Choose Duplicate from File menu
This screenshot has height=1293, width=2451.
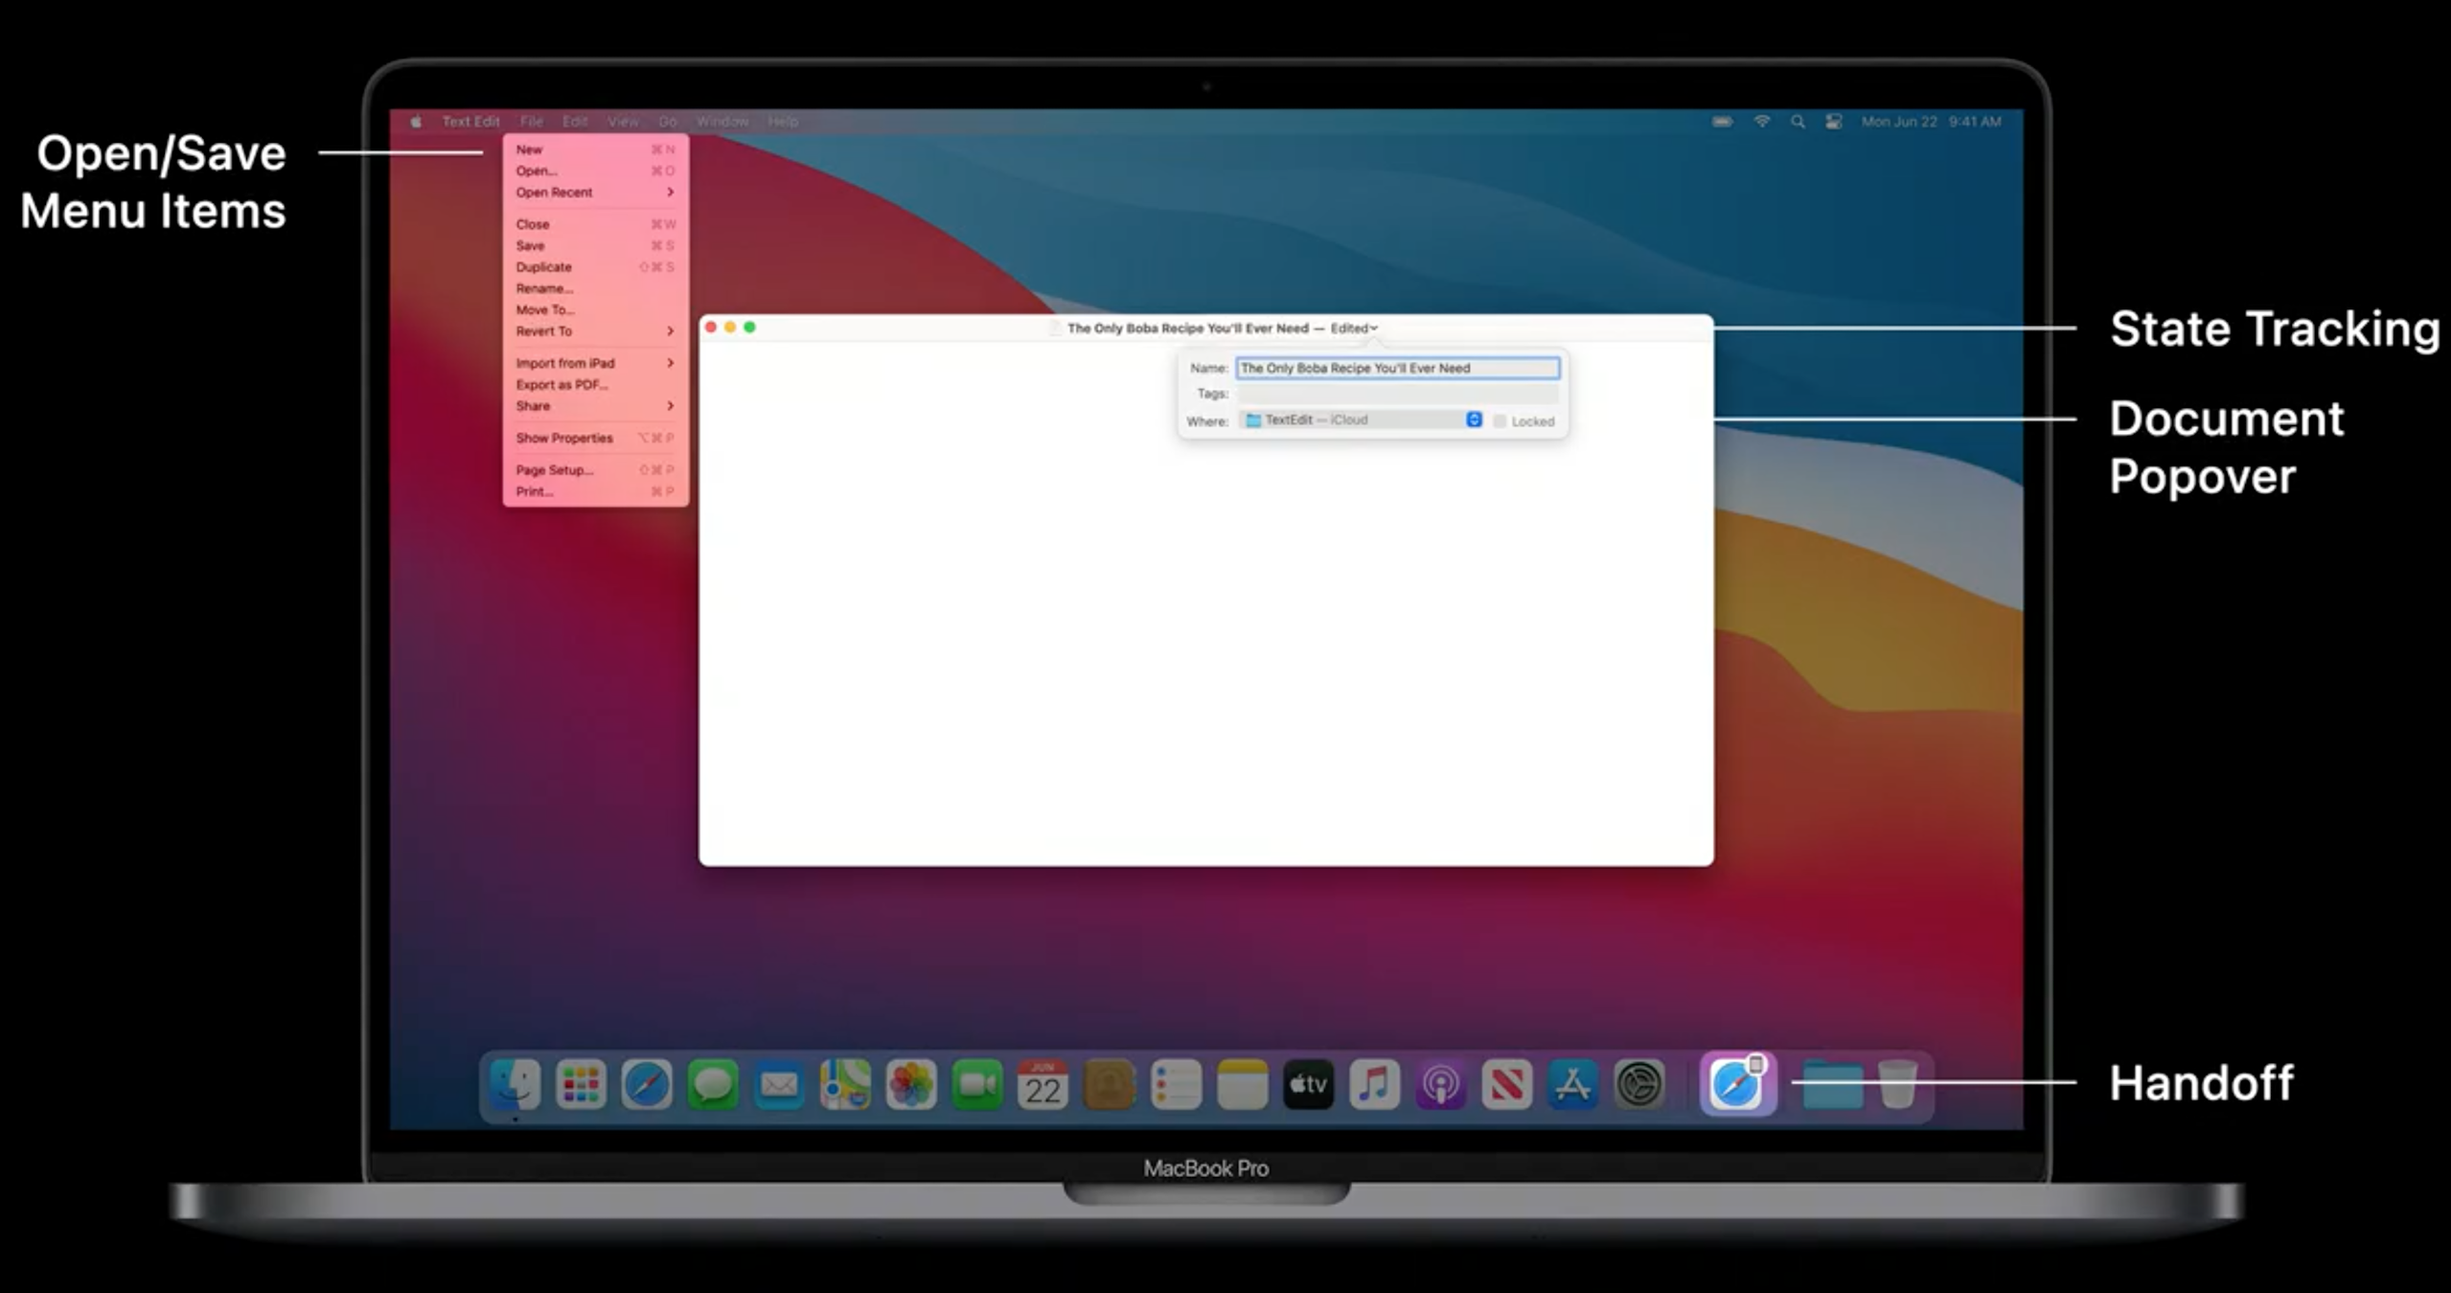point(595,267)
